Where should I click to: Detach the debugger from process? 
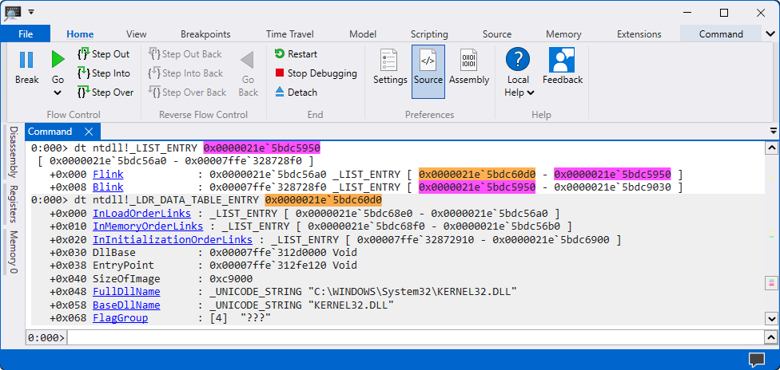[x=296, y=92]
